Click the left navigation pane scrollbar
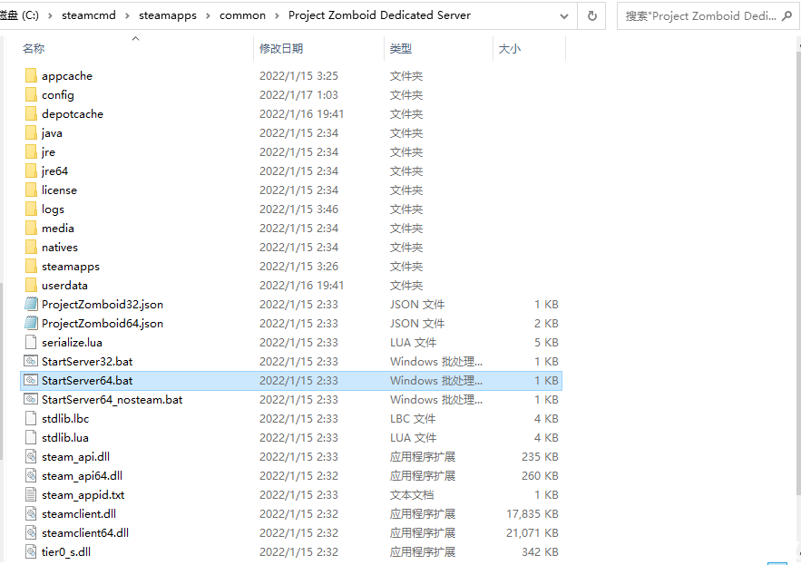The image size is (801, 565). click(x=2, y=371)
